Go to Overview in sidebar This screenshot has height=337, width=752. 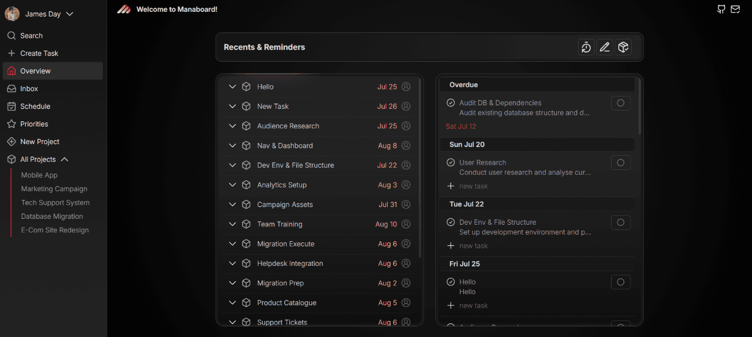53,71
